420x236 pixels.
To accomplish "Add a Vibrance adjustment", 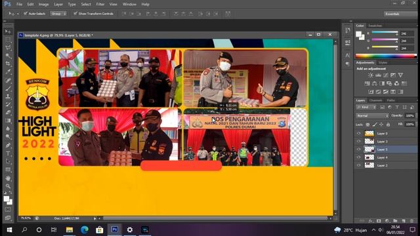I will pyautogui.click(x=400, y=75).
